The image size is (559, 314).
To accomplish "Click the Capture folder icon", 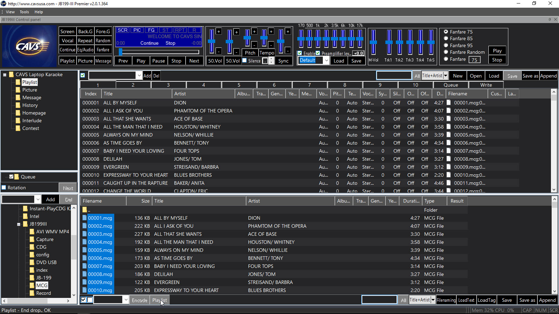I will pyautogui.click(x=32, y=239).
